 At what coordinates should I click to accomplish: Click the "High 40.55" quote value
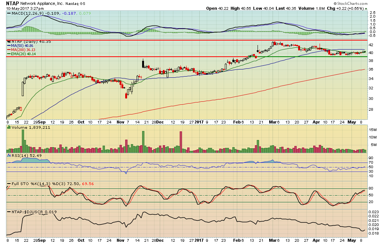pos(241,8)
